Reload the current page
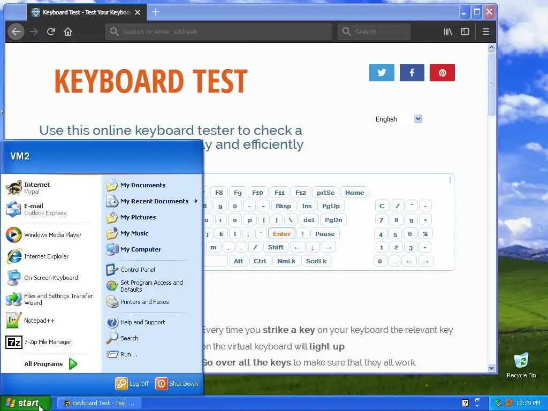548x411 pixels. 51,32
